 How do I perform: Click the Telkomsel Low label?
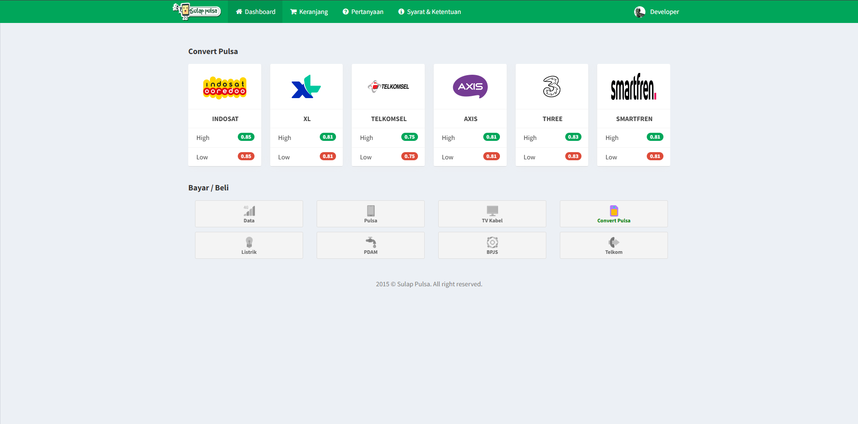(366, 157)
